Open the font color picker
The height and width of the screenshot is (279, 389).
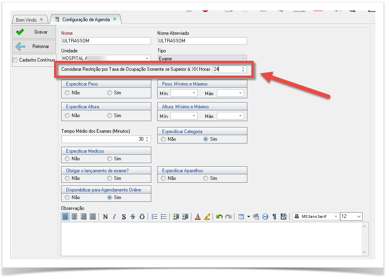coord(197,217)
